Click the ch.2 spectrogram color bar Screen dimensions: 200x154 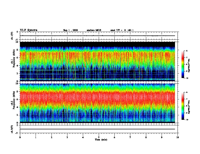(x=183, y=106)
